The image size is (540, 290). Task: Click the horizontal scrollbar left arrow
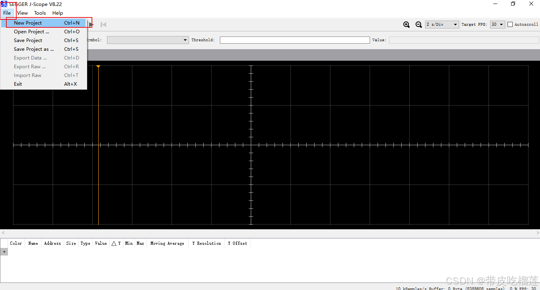tap(3, 233)
